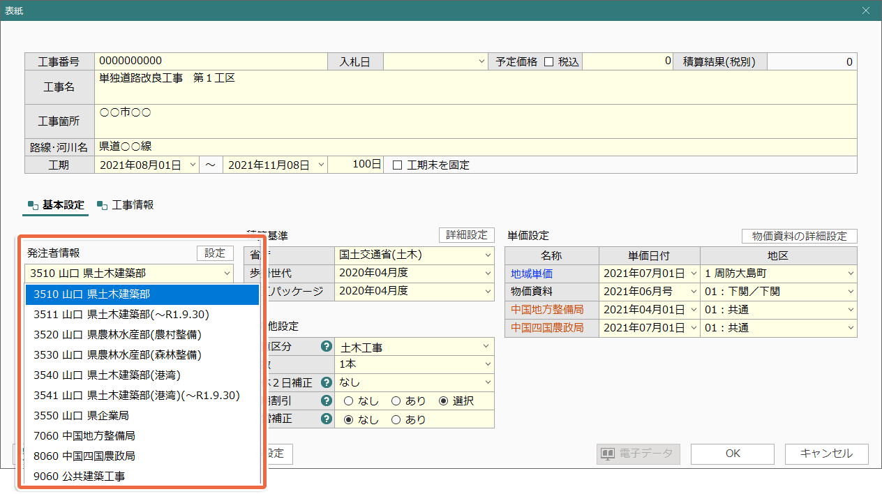Choose 3511 山口 県土木建築部(~R1.9.30)
The width and height of the screenshot is (882, 494).
pyautogui.click(x=142, y=315)
